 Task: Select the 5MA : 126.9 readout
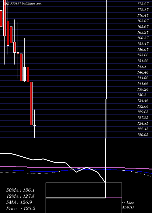19,202
